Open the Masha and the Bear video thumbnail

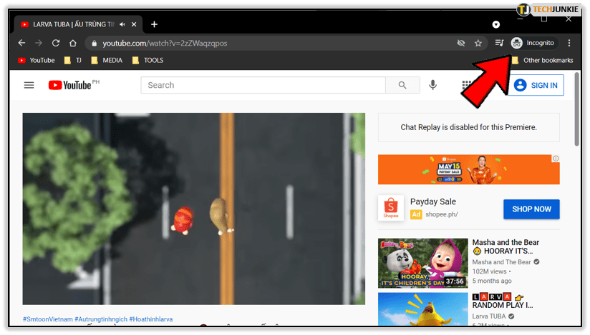click(422, 262)
